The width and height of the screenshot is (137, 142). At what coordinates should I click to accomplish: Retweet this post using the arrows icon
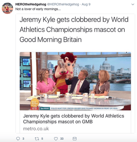pyautogui.click(x=37, y=139)
